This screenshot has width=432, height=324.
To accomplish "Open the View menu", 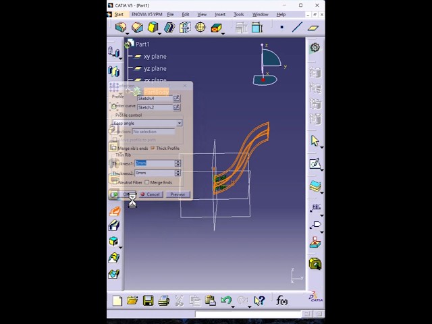I will [x=202, y=14].
